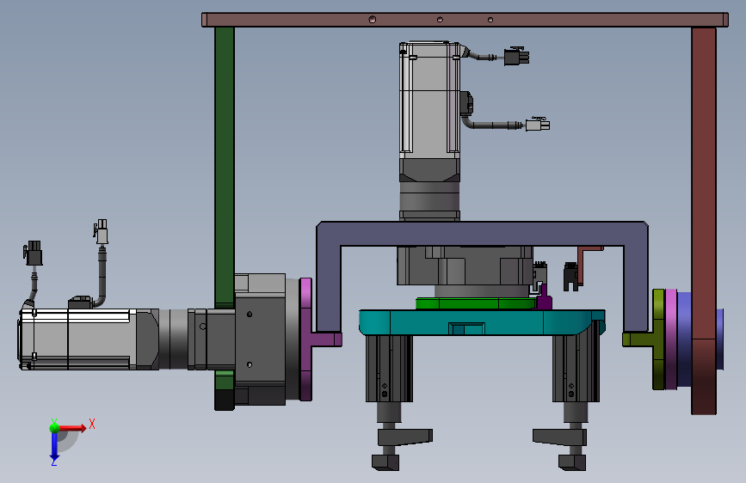Select the brown vertical column on the right
This screenshot has height=483, width=746.
click(703, 221)
